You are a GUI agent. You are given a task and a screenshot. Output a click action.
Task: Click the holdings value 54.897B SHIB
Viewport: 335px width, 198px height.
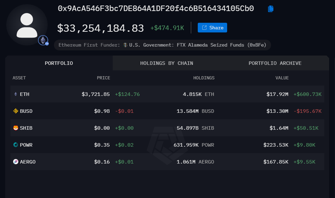coord(195,128)
